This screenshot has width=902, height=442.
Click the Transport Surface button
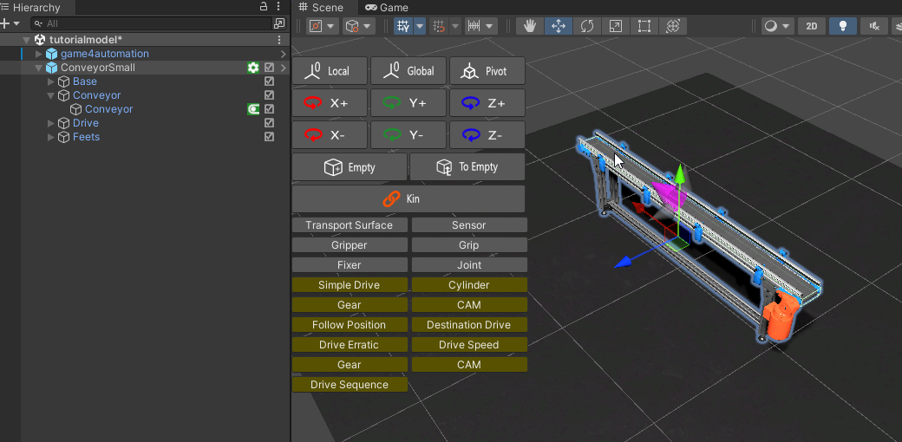[x=349, y=225]
